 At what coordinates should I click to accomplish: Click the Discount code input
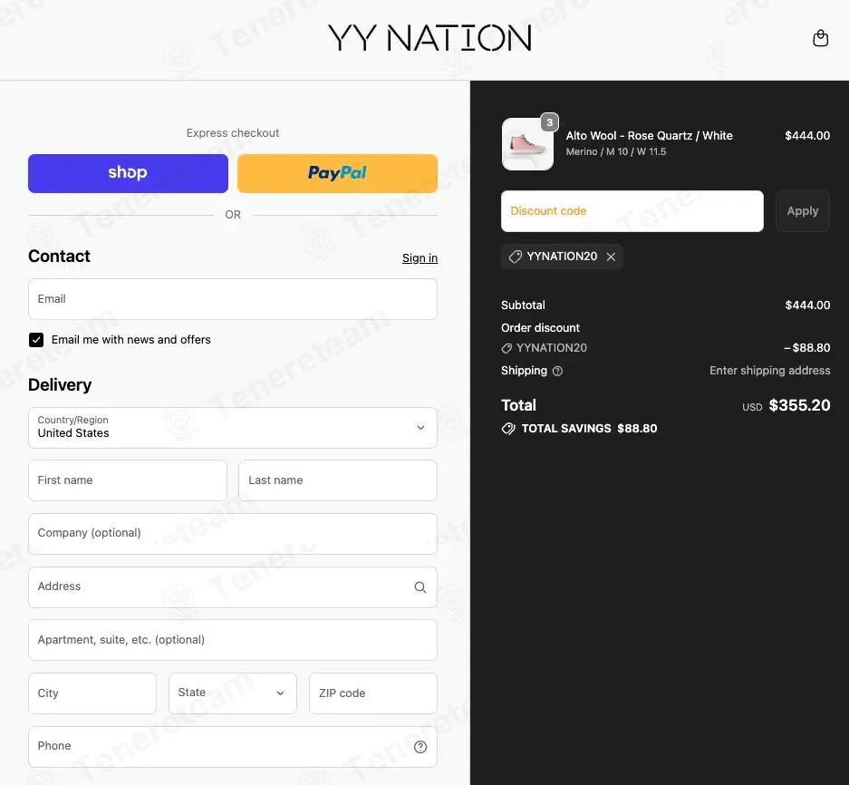tap(632, 210)
